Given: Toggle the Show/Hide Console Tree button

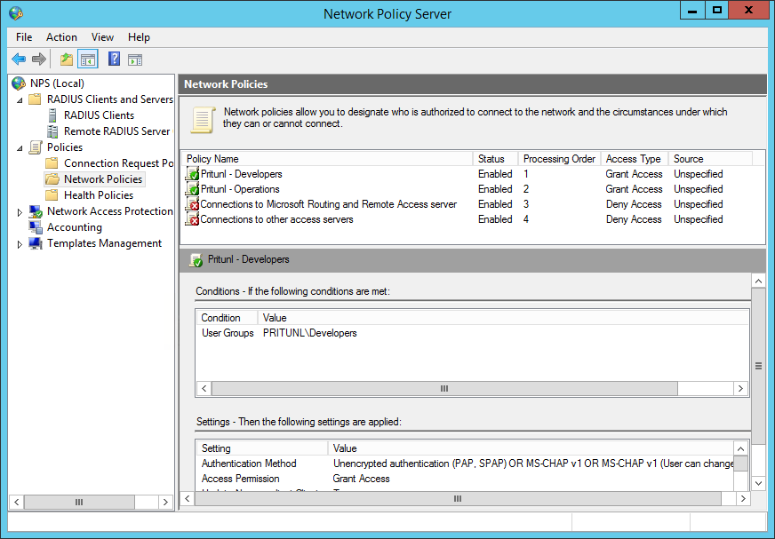Looking at the screenshot, I should (87, 59).
